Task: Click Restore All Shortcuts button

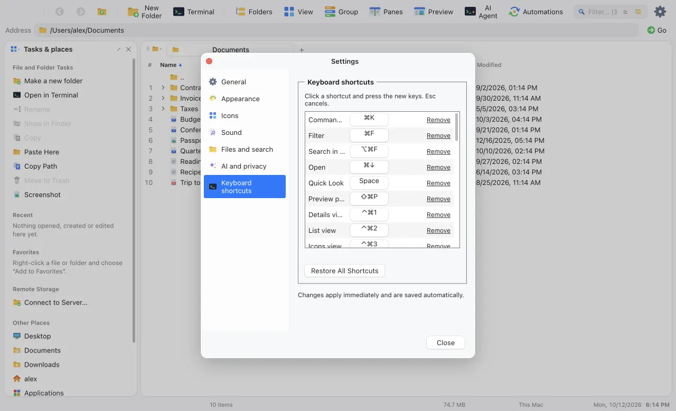Action: click(345, 271)
